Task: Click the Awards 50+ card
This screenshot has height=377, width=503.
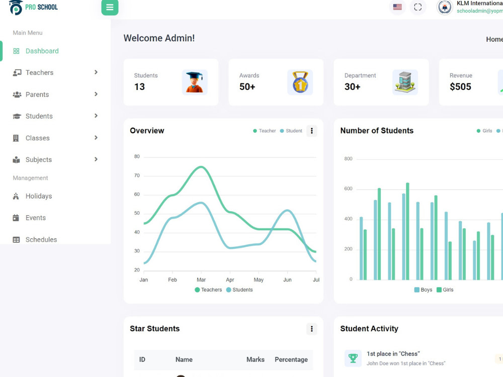Action: [x=276, y=82]
